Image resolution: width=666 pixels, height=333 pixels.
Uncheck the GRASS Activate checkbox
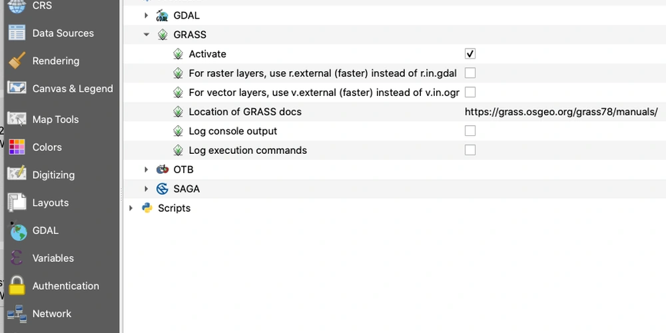[x=470, y=54]
